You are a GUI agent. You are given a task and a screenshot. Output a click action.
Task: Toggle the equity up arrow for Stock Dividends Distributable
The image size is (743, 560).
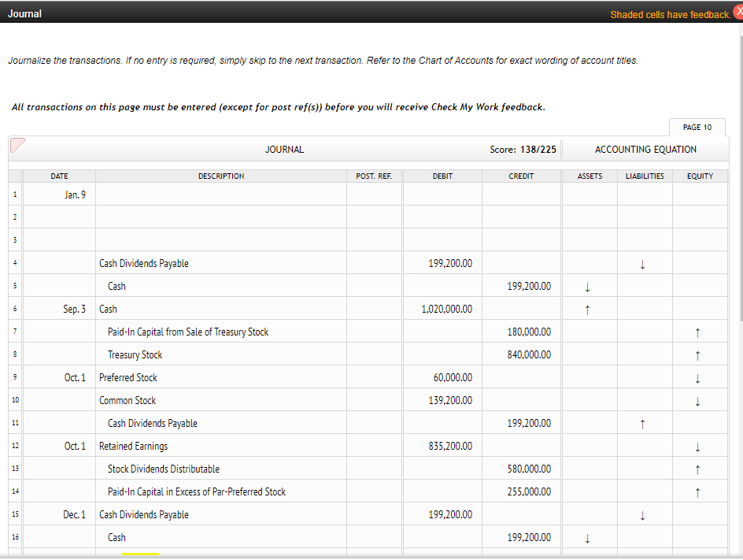pos(697,469)
